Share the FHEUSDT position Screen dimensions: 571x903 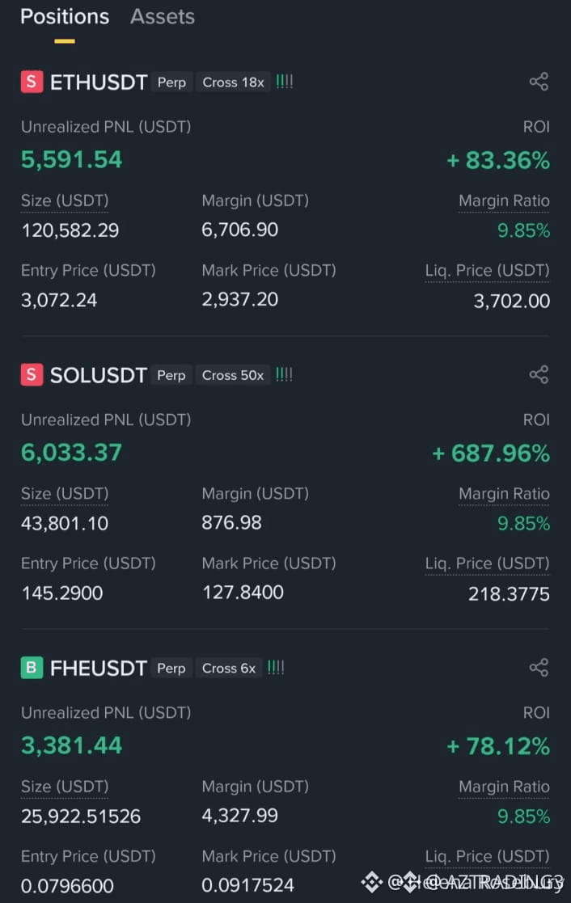coord(539,668)
